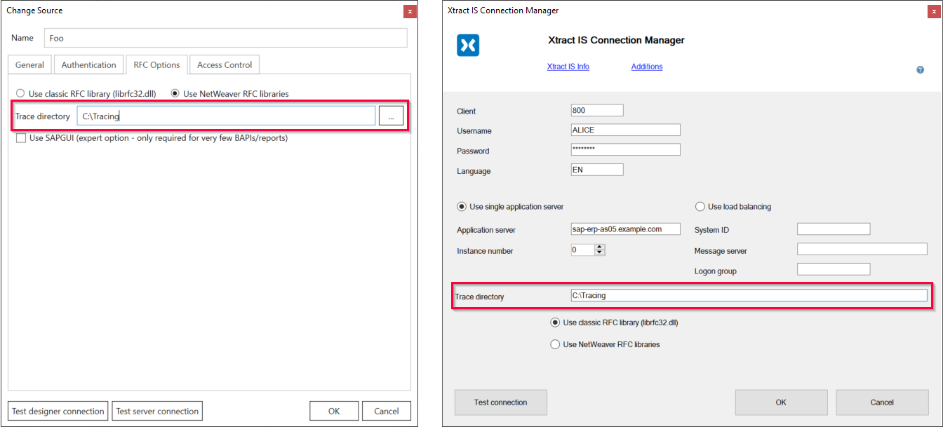Click into the Application server field
Viewport: 943px width, 427px height.
(625, 229)
